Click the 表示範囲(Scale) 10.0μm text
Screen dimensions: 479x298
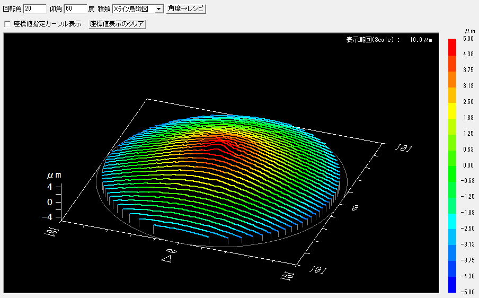click(x=389, y=40)
